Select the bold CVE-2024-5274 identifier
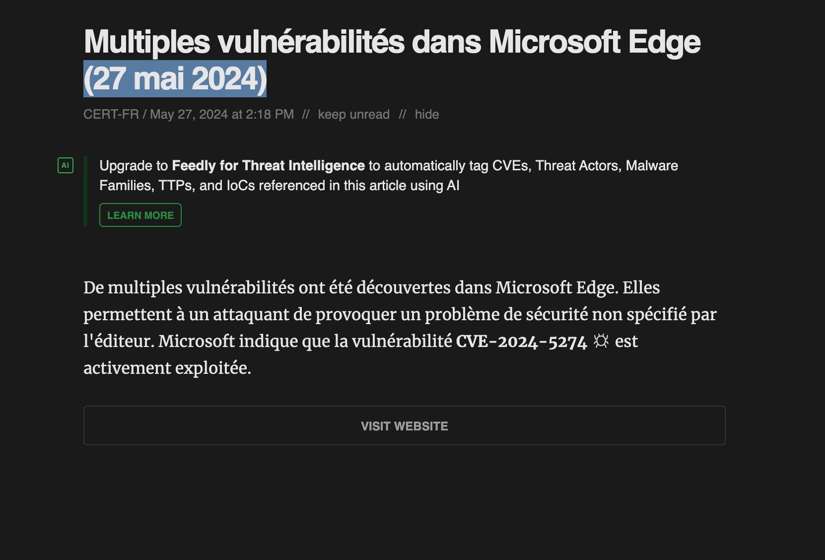Screen dimensions: 825x560 tap(521, 342)
